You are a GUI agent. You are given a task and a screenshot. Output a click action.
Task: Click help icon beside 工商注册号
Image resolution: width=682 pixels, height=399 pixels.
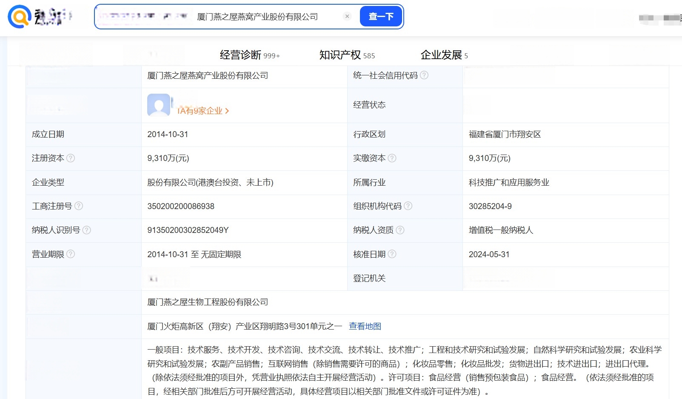pos(79,206)
